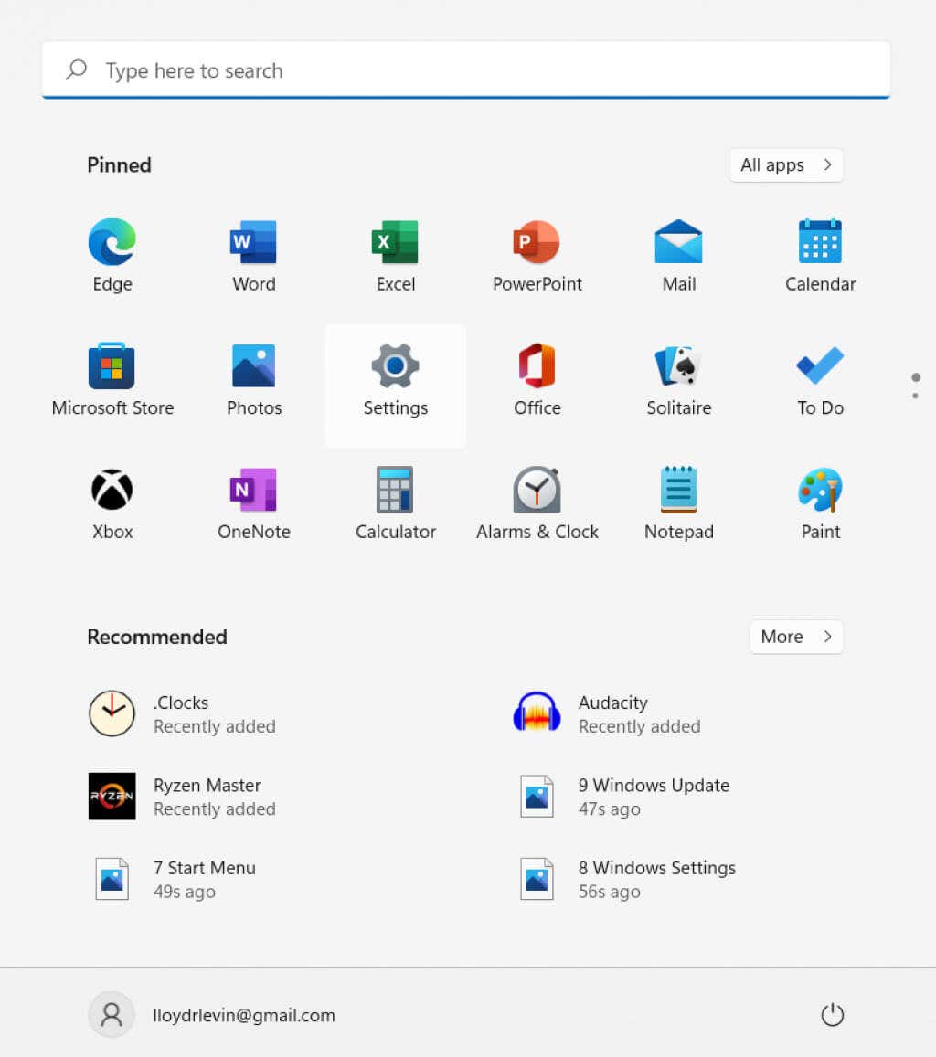Show All apps list

786,165
